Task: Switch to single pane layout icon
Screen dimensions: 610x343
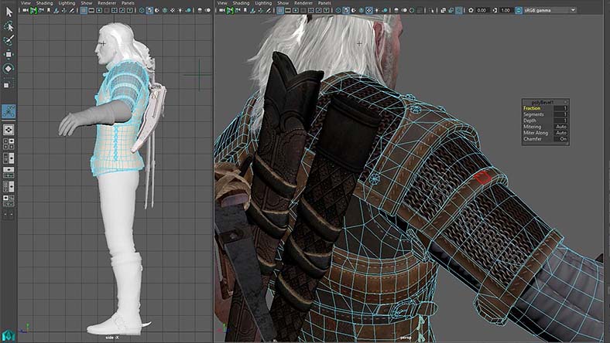Action: pos(9,130)
